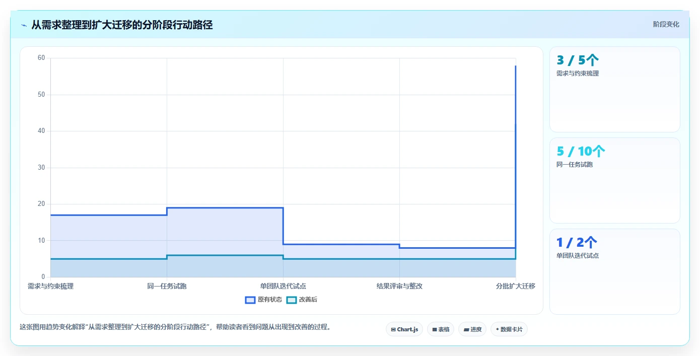Click the y-axis value 50
Viewport: 700px width, 356px height.
pyautogui.click(x=41, y=95)
